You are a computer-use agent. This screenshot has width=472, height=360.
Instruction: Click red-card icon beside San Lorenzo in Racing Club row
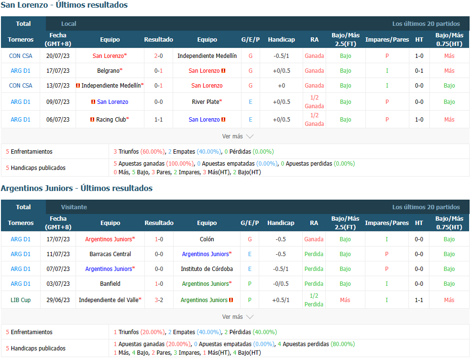tap(223, 120)
